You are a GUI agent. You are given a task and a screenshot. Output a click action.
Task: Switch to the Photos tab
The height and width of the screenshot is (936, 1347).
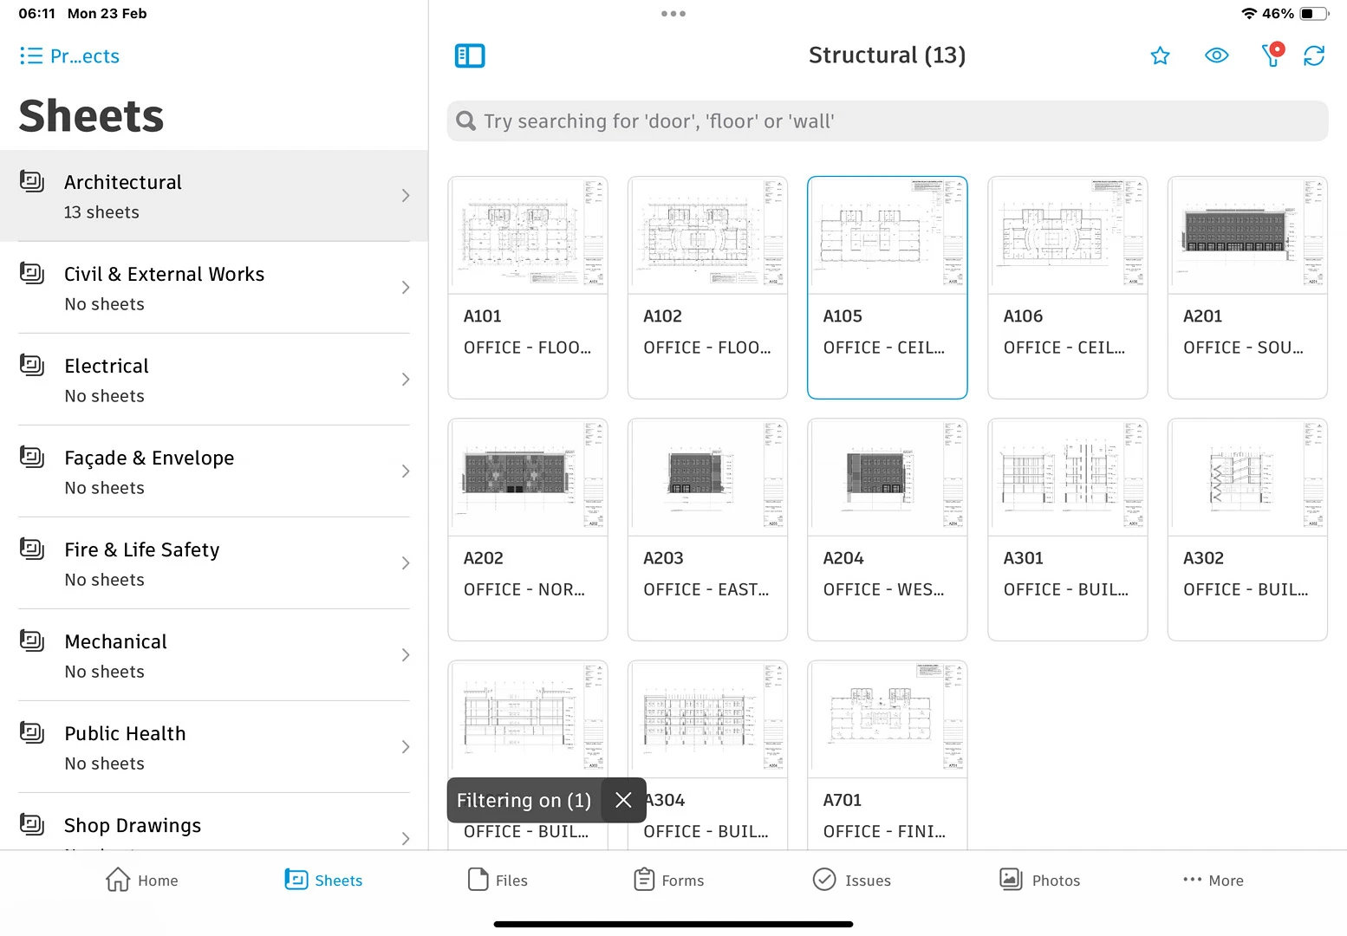(1039, 881)
